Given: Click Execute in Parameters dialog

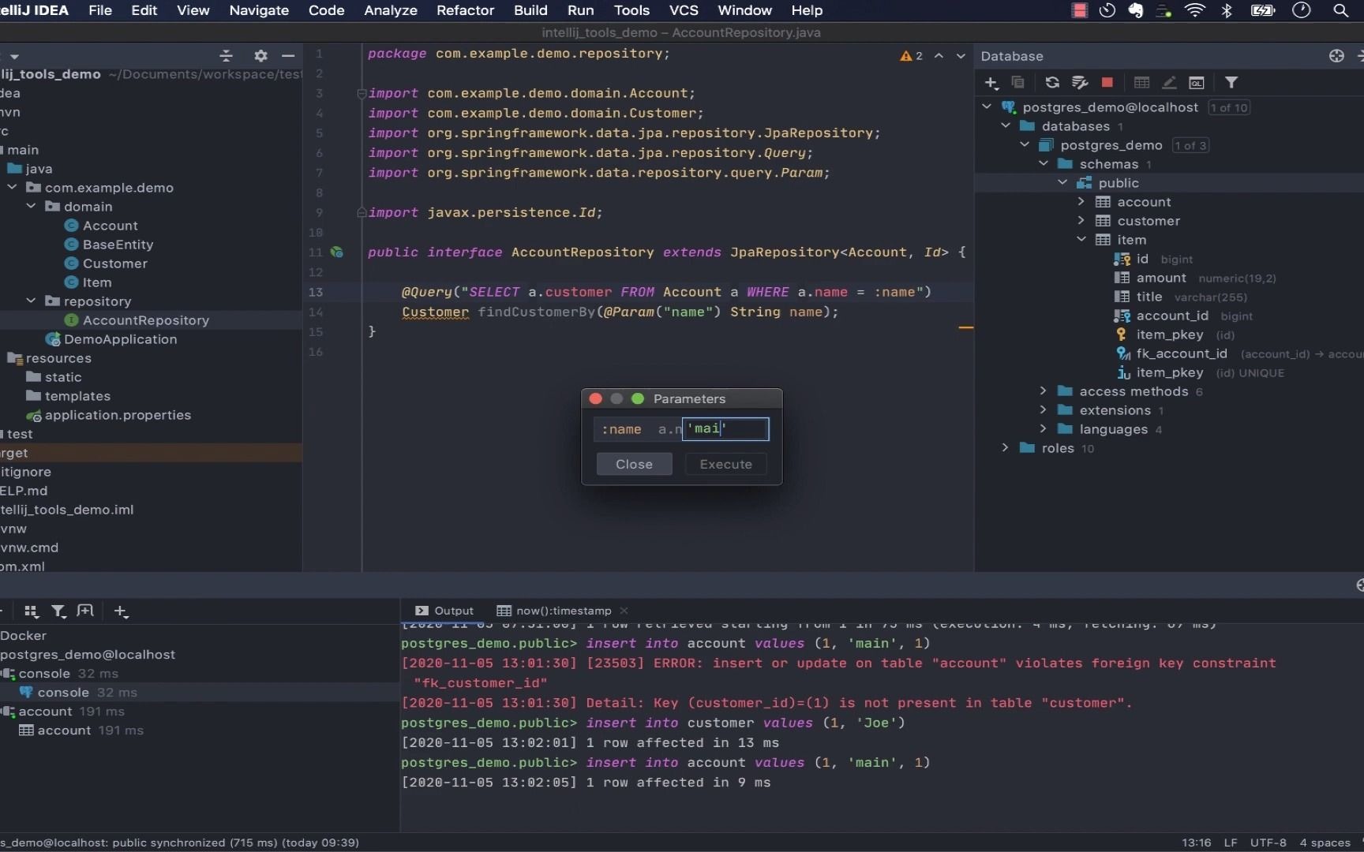Looking at the screenshot, I should click(726, 464).
